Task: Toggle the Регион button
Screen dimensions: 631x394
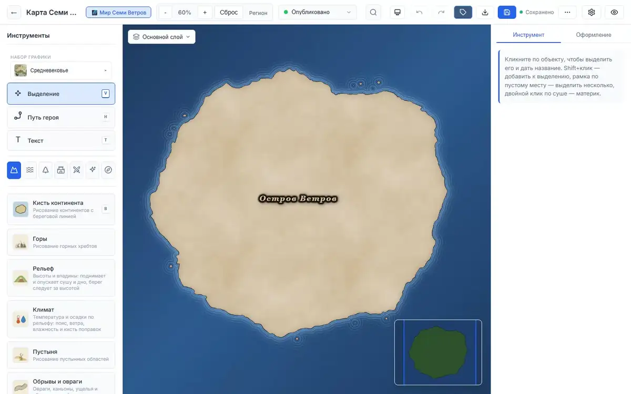Action: (258, 13)
